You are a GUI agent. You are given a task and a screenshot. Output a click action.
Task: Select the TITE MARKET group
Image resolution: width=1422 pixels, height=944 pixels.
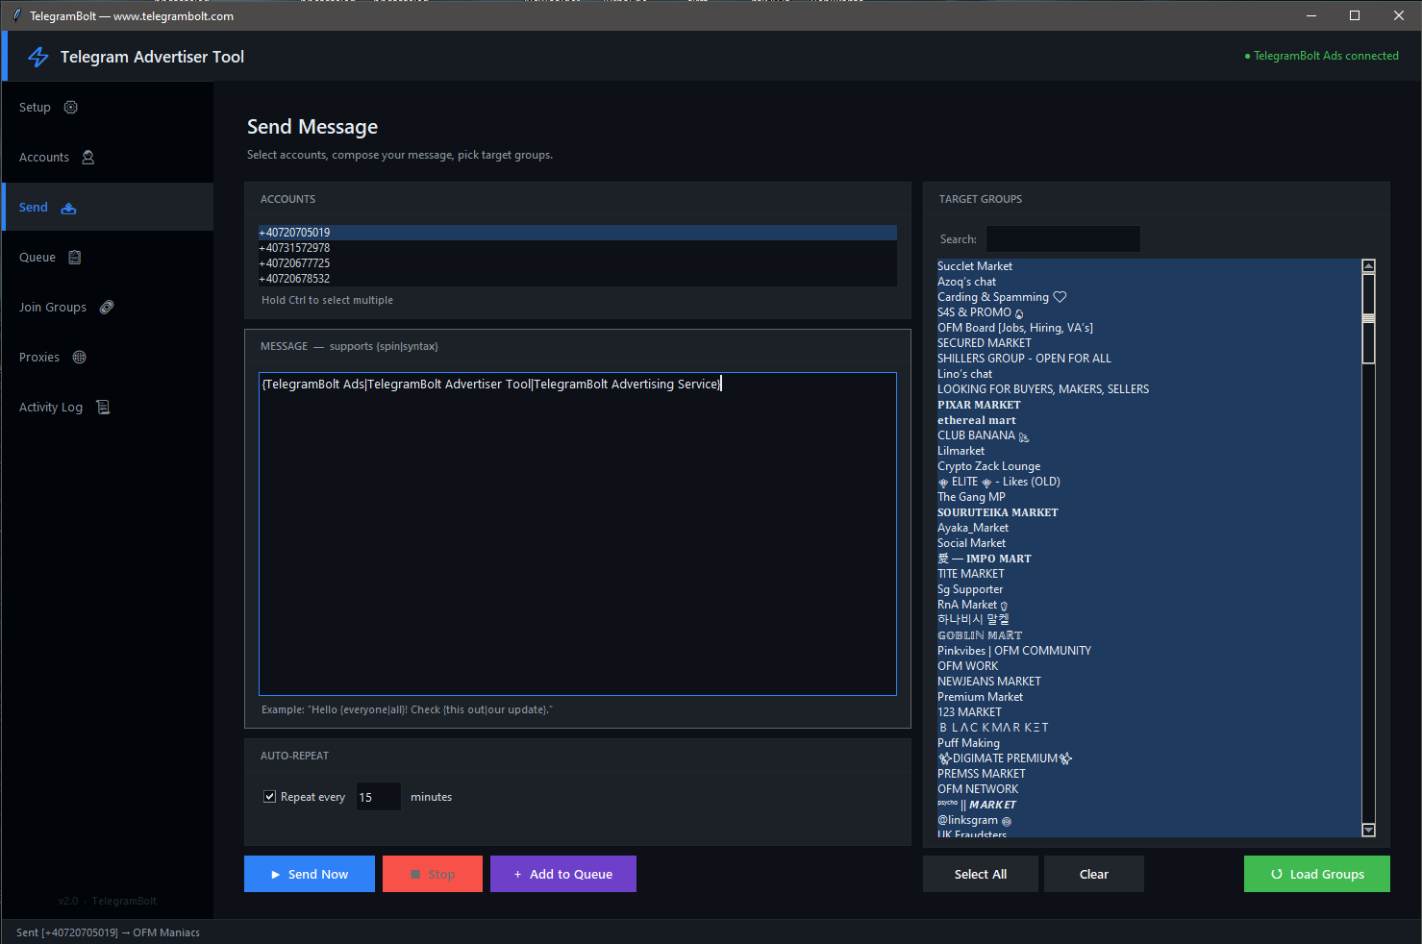[x=1149, y=574]
